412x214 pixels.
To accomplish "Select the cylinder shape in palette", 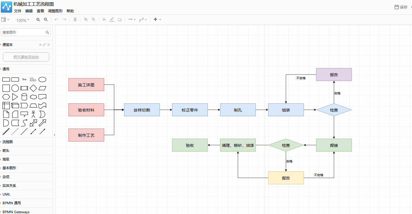I will [x=24, y=97].
